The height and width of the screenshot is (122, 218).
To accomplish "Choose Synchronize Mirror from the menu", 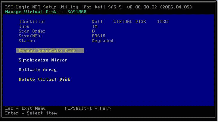I will click(x=43, y=60).
